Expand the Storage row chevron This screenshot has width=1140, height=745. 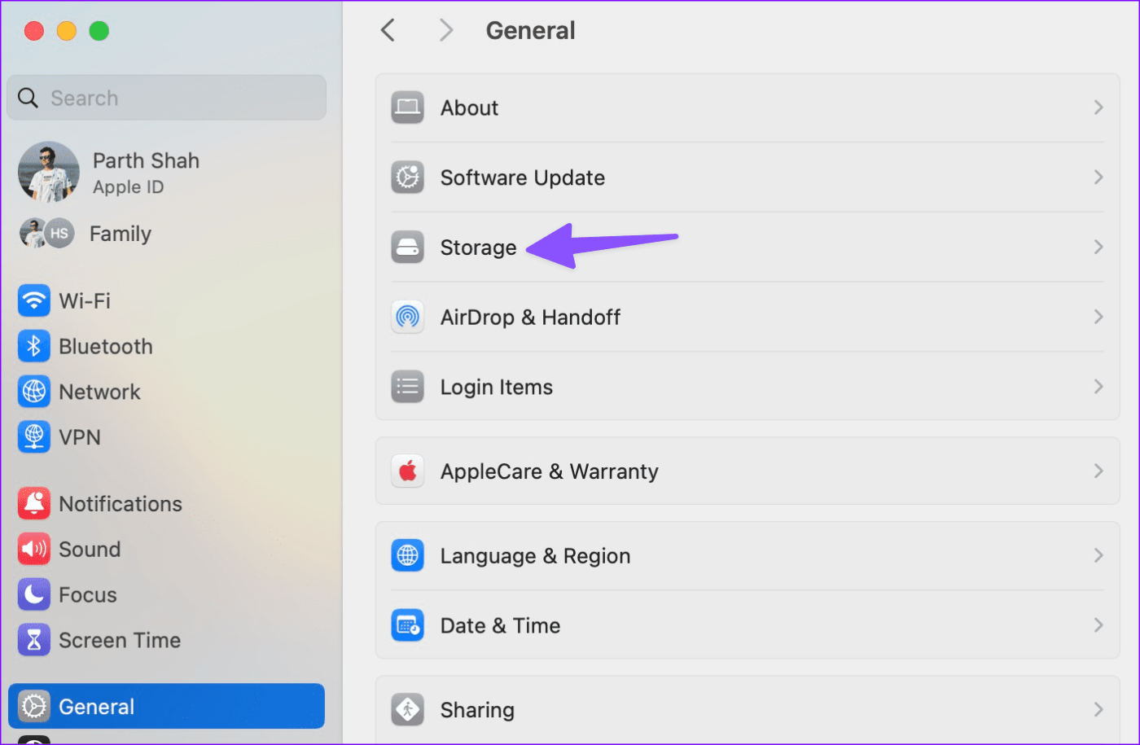[x=1098, y=248]
